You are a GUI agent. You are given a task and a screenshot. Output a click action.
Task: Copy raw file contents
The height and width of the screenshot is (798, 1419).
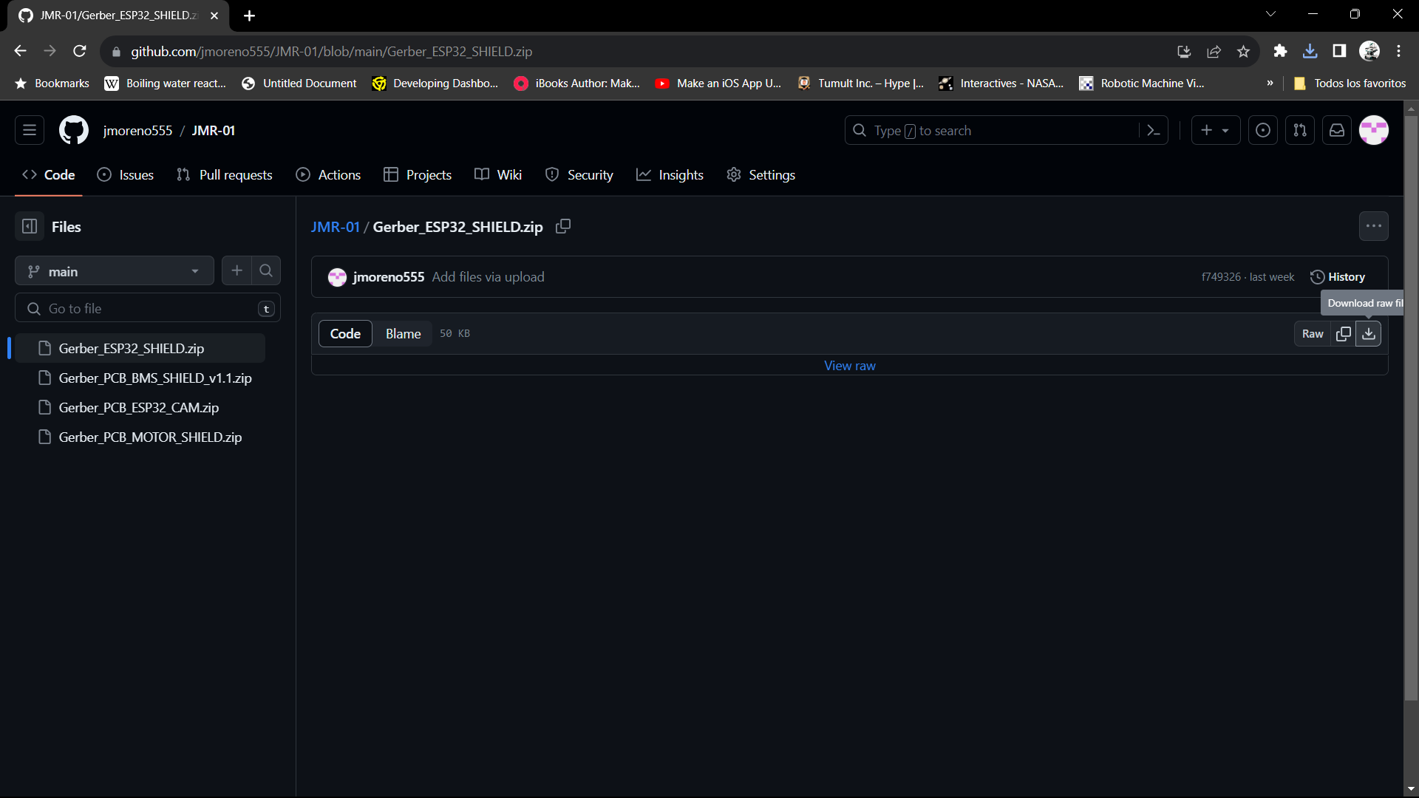pos(1344,334)
